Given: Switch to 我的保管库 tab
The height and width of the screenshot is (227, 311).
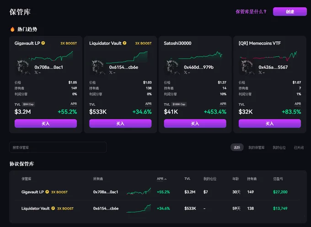Looking at the screenshot, I should 256,148.
